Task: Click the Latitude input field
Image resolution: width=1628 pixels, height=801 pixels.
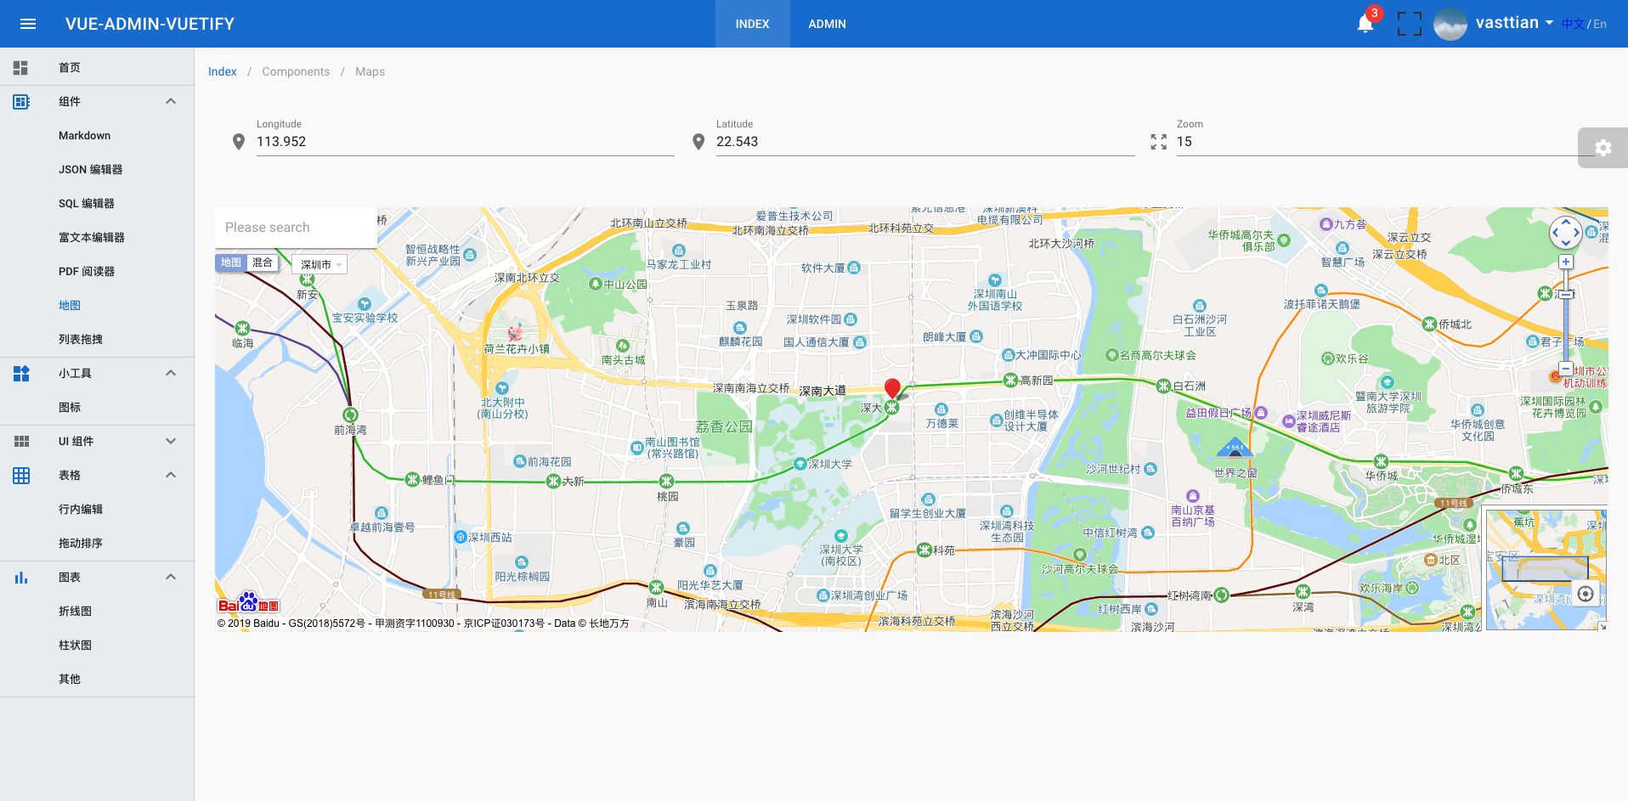Action: 925,142
